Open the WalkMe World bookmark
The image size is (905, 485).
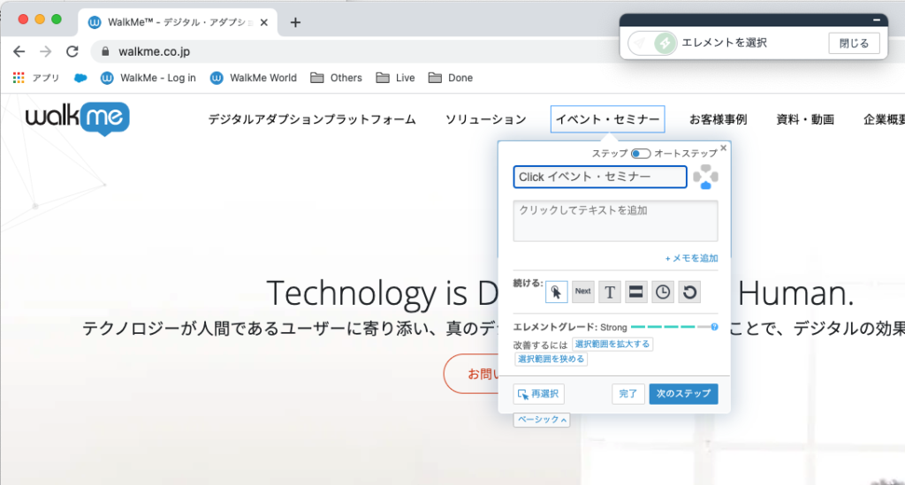point(254,78)
